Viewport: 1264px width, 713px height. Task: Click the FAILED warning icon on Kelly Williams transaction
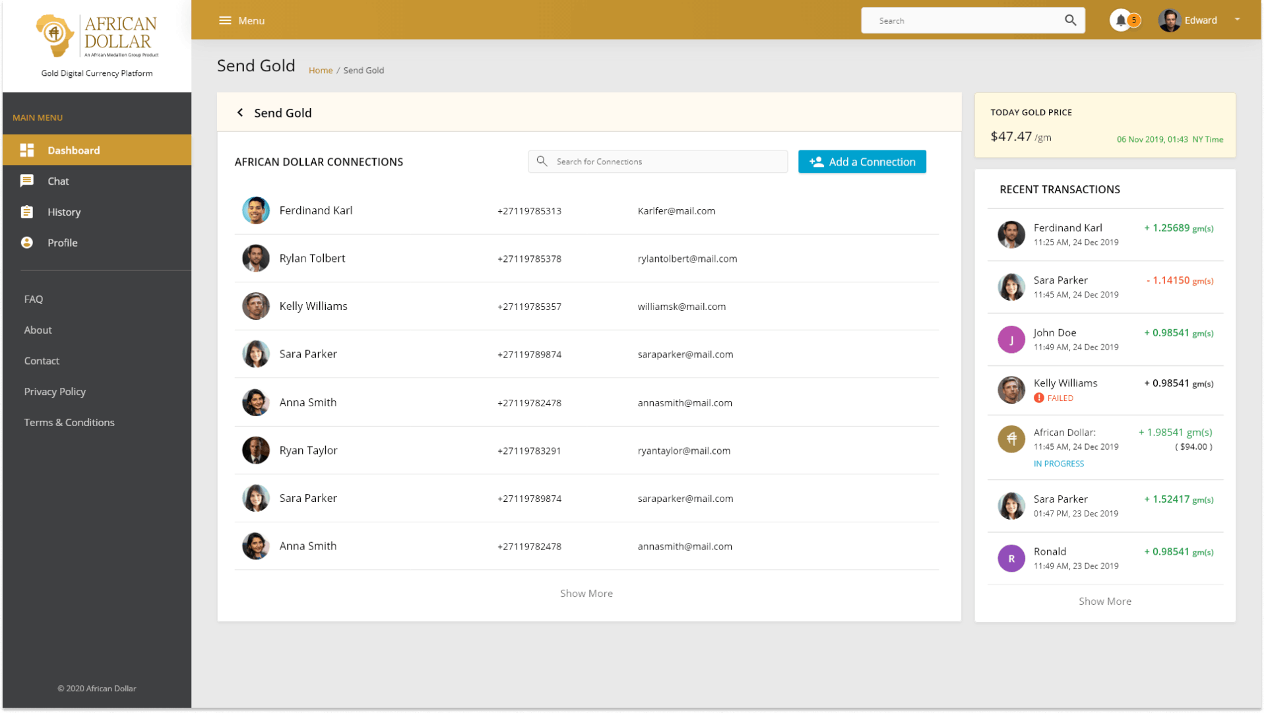pos(1039,398)
